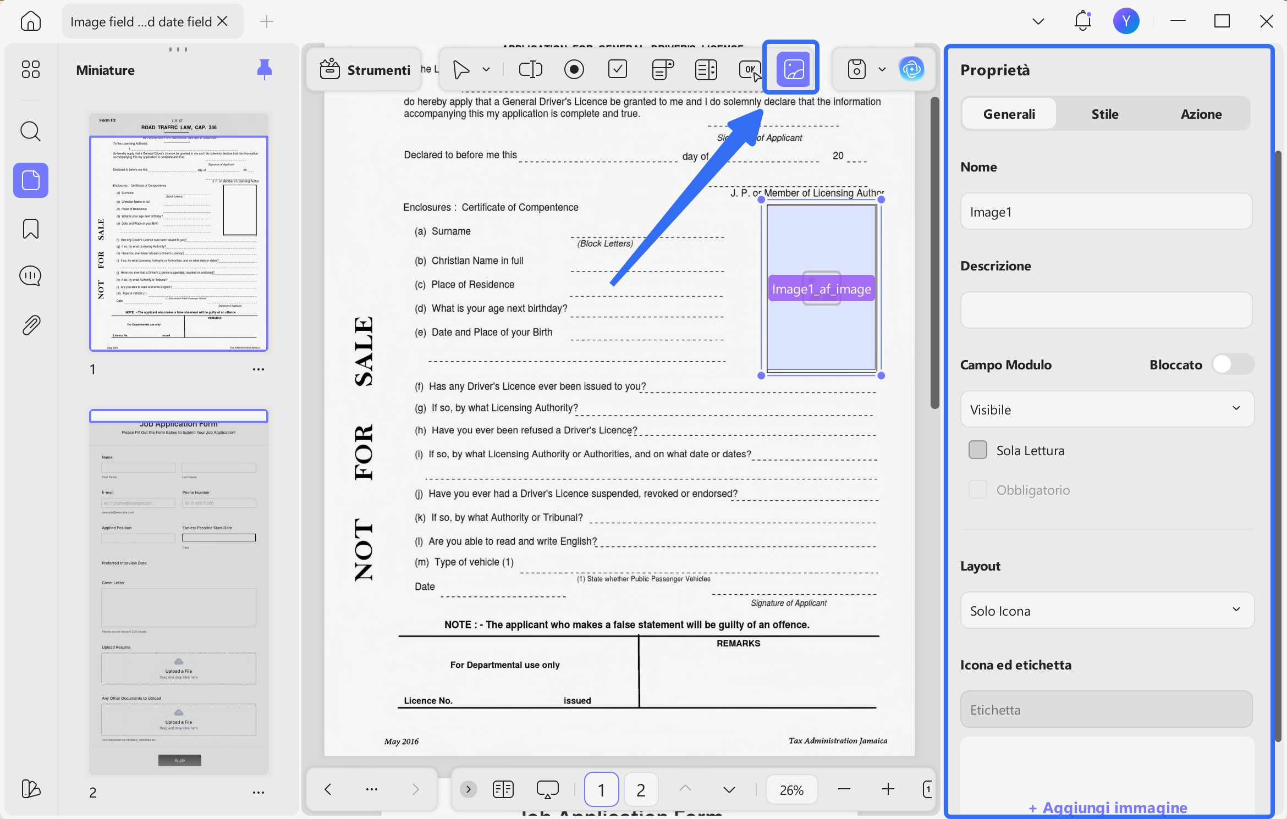1287x819 pixels.
Task: Click the document vertical scrollbar
Action: pos(934,253)
